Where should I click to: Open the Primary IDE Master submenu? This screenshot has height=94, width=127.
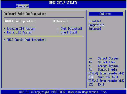tap(21, 29)
